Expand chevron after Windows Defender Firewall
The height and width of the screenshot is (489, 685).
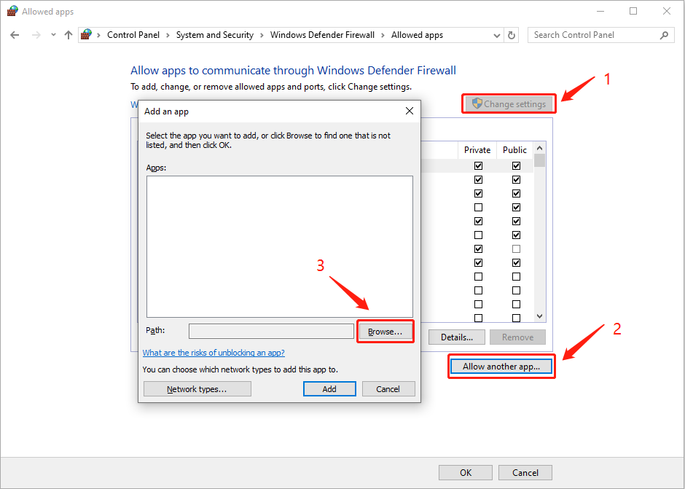coord(383,36)
